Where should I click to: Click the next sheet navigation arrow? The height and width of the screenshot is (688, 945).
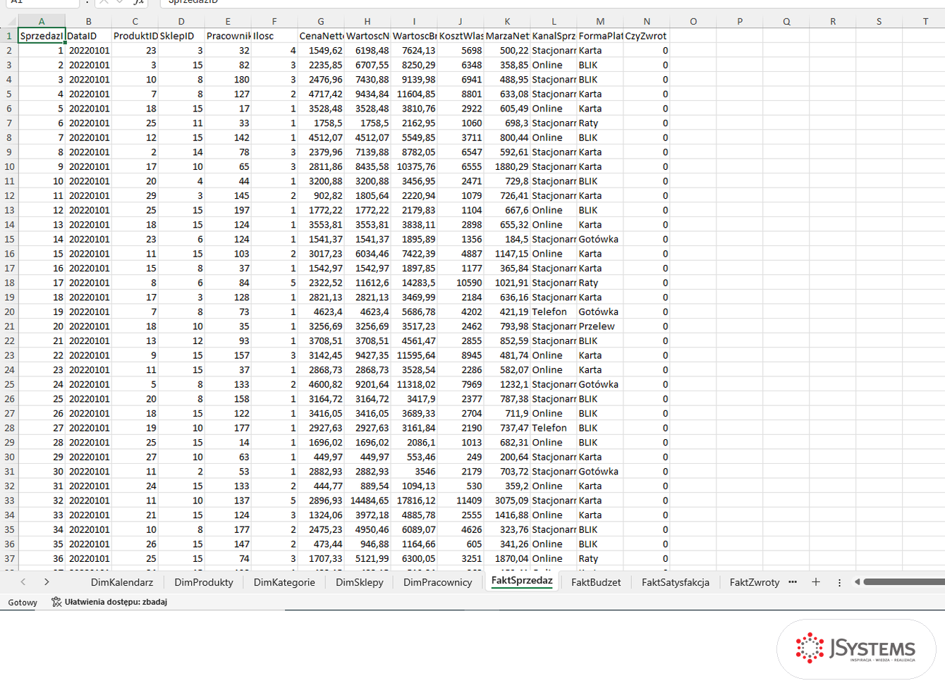pyautogui.click(x=47, y=582)
